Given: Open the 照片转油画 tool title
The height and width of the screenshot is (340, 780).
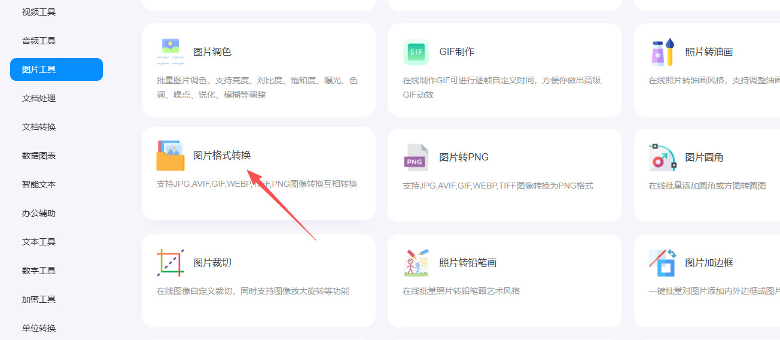Looking at the screenshot, I should (709, 52).
